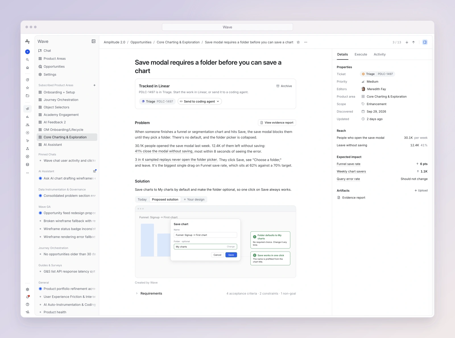
Task: Open the Opportunities breadcrumb link
Action: (141, 42)
